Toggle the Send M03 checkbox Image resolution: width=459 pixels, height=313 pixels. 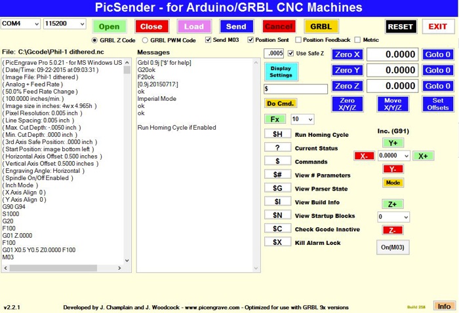[208, 40]
